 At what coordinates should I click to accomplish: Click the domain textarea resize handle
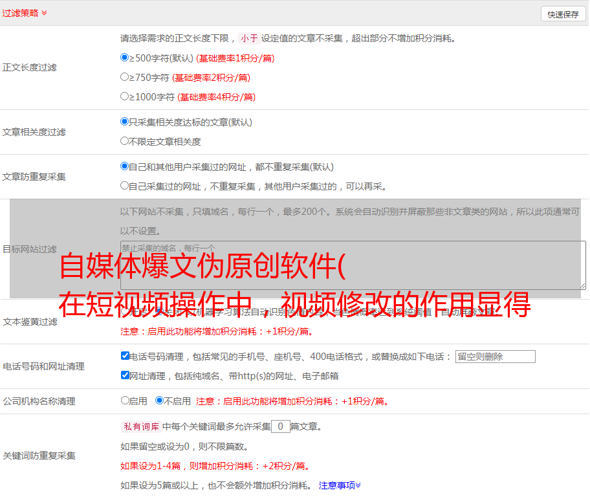pos(582,286)
